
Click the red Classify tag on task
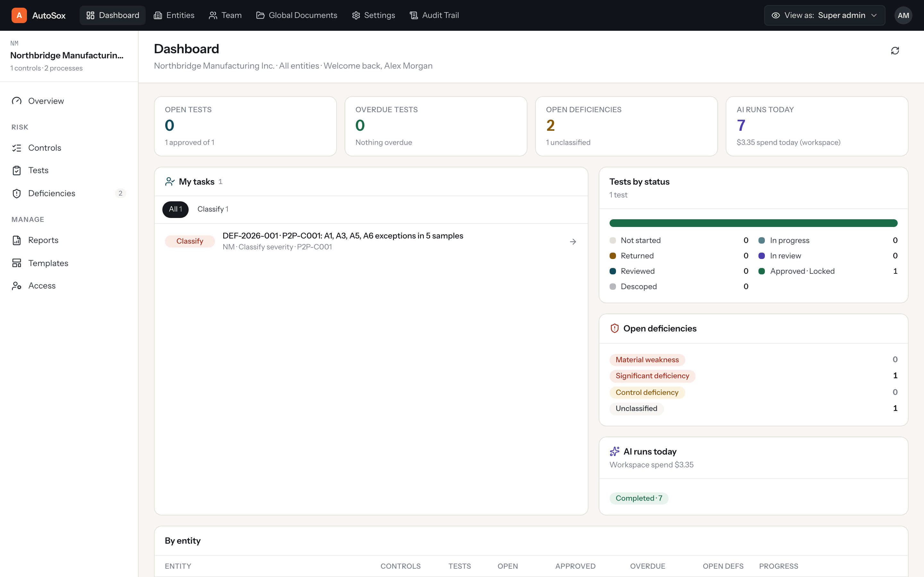click(190, 241)
